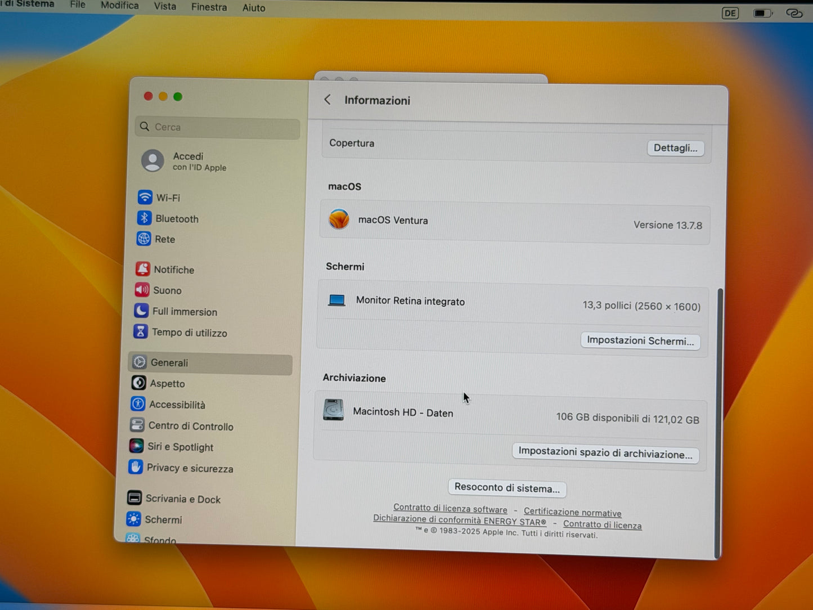Open battery status in menu bar
This screenshot has width=813, height=610.
pyautogui.click(x=763, y=13)
